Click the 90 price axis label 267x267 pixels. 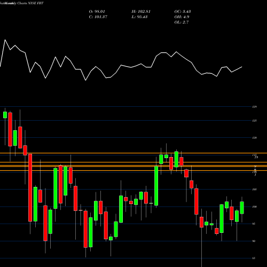pos(254,241)
